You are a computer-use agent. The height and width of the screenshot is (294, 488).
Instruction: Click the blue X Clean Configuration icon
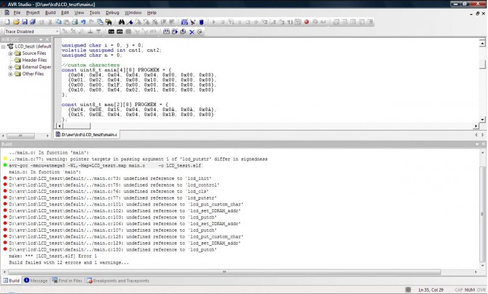click(x=192, y=32)
